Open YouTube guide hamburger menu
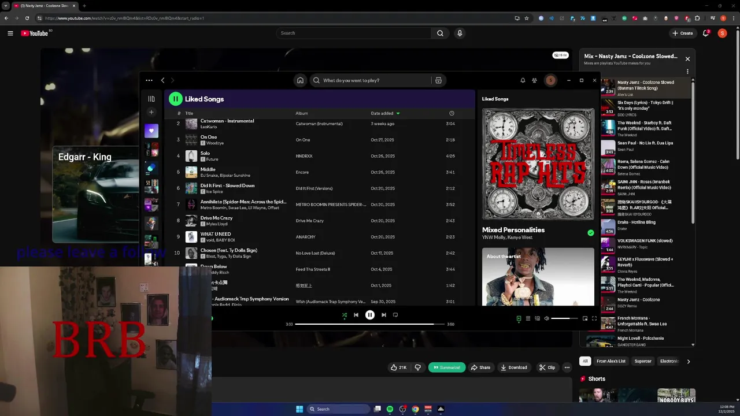The image size is (740, 416). (x=10, y=33)
